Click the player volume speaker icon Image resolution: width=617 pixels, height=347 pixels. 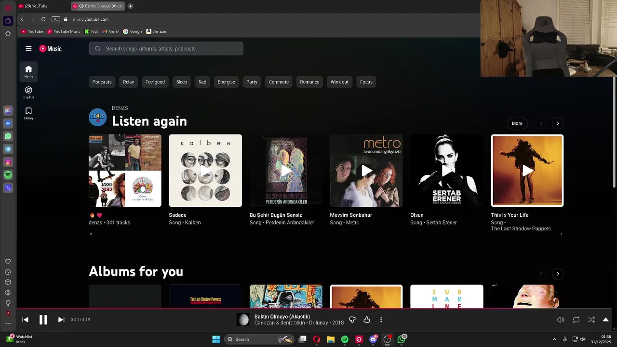[x=561, y=320]
